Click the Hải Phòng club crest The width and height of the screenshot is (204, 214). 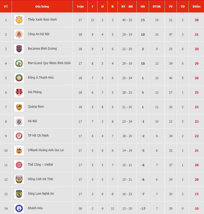[x=19, y=92]
